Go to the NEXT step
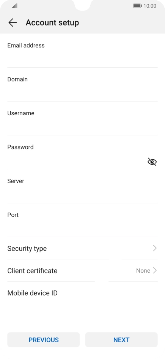This screenshot has height=359, width=165. [x=121, y=340]
